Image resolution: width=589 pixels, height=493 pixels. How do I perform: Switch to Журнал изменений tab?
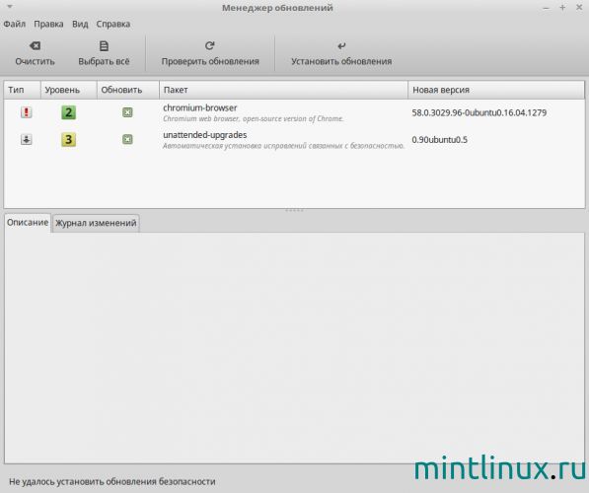[96, 223]
